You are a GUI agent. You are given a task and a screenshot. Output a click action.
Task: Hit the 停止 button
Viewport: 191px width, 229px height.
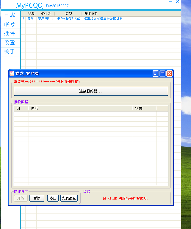pos(53,198)
